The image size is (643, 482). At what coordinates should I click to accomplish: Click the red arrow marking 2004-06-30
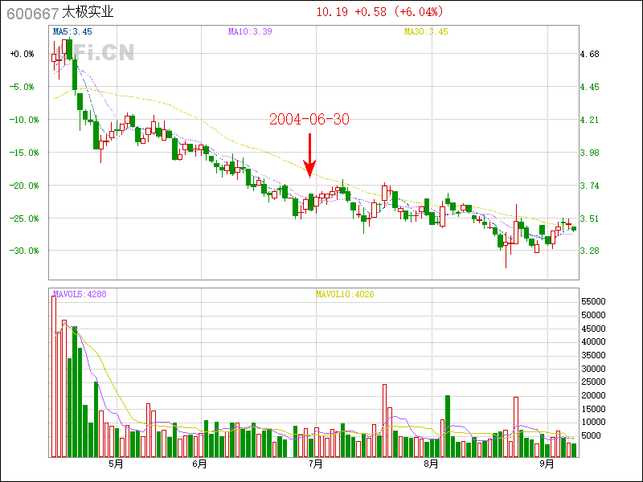pyautogui.click(x=309, y=156)
